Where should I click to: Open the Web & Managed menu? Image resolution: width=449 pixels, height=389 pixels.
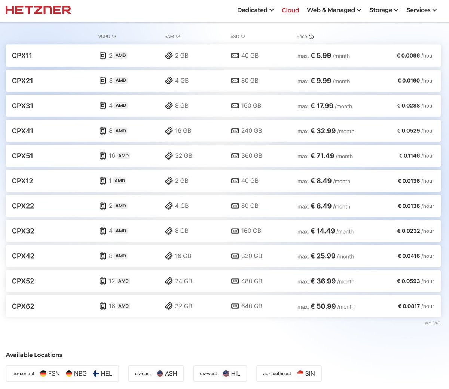[334, 10]
